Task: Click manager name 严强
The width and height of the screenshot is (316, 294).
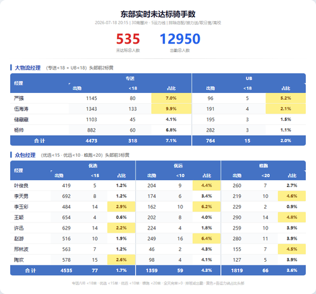Action: tap(19, 98)
